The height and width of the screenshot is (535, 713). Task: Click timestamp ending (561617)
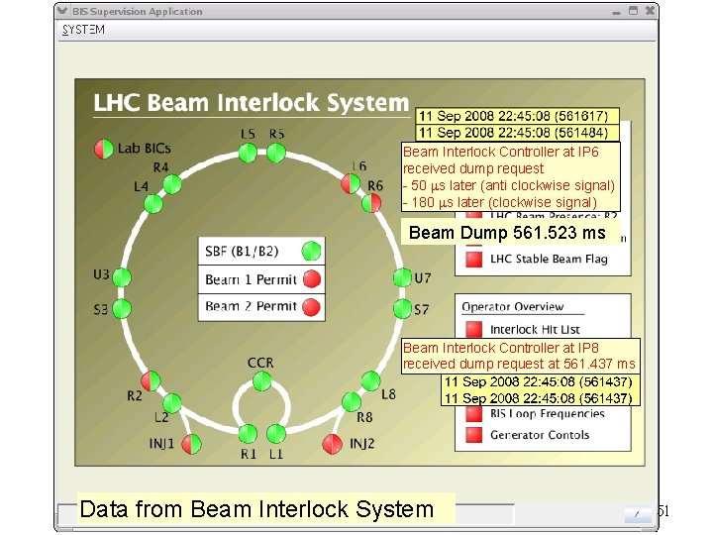coord(518,116)
